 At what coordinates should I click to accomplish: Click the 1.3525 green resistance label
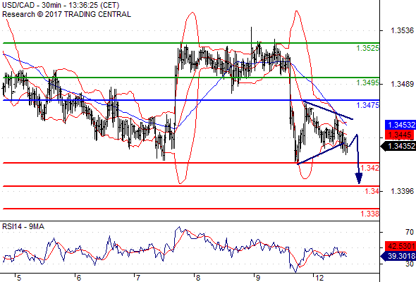pyautogui.click(x=367, y=48)
